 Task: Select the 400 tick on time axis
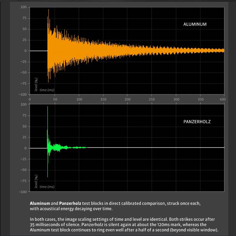coord(223,99)
